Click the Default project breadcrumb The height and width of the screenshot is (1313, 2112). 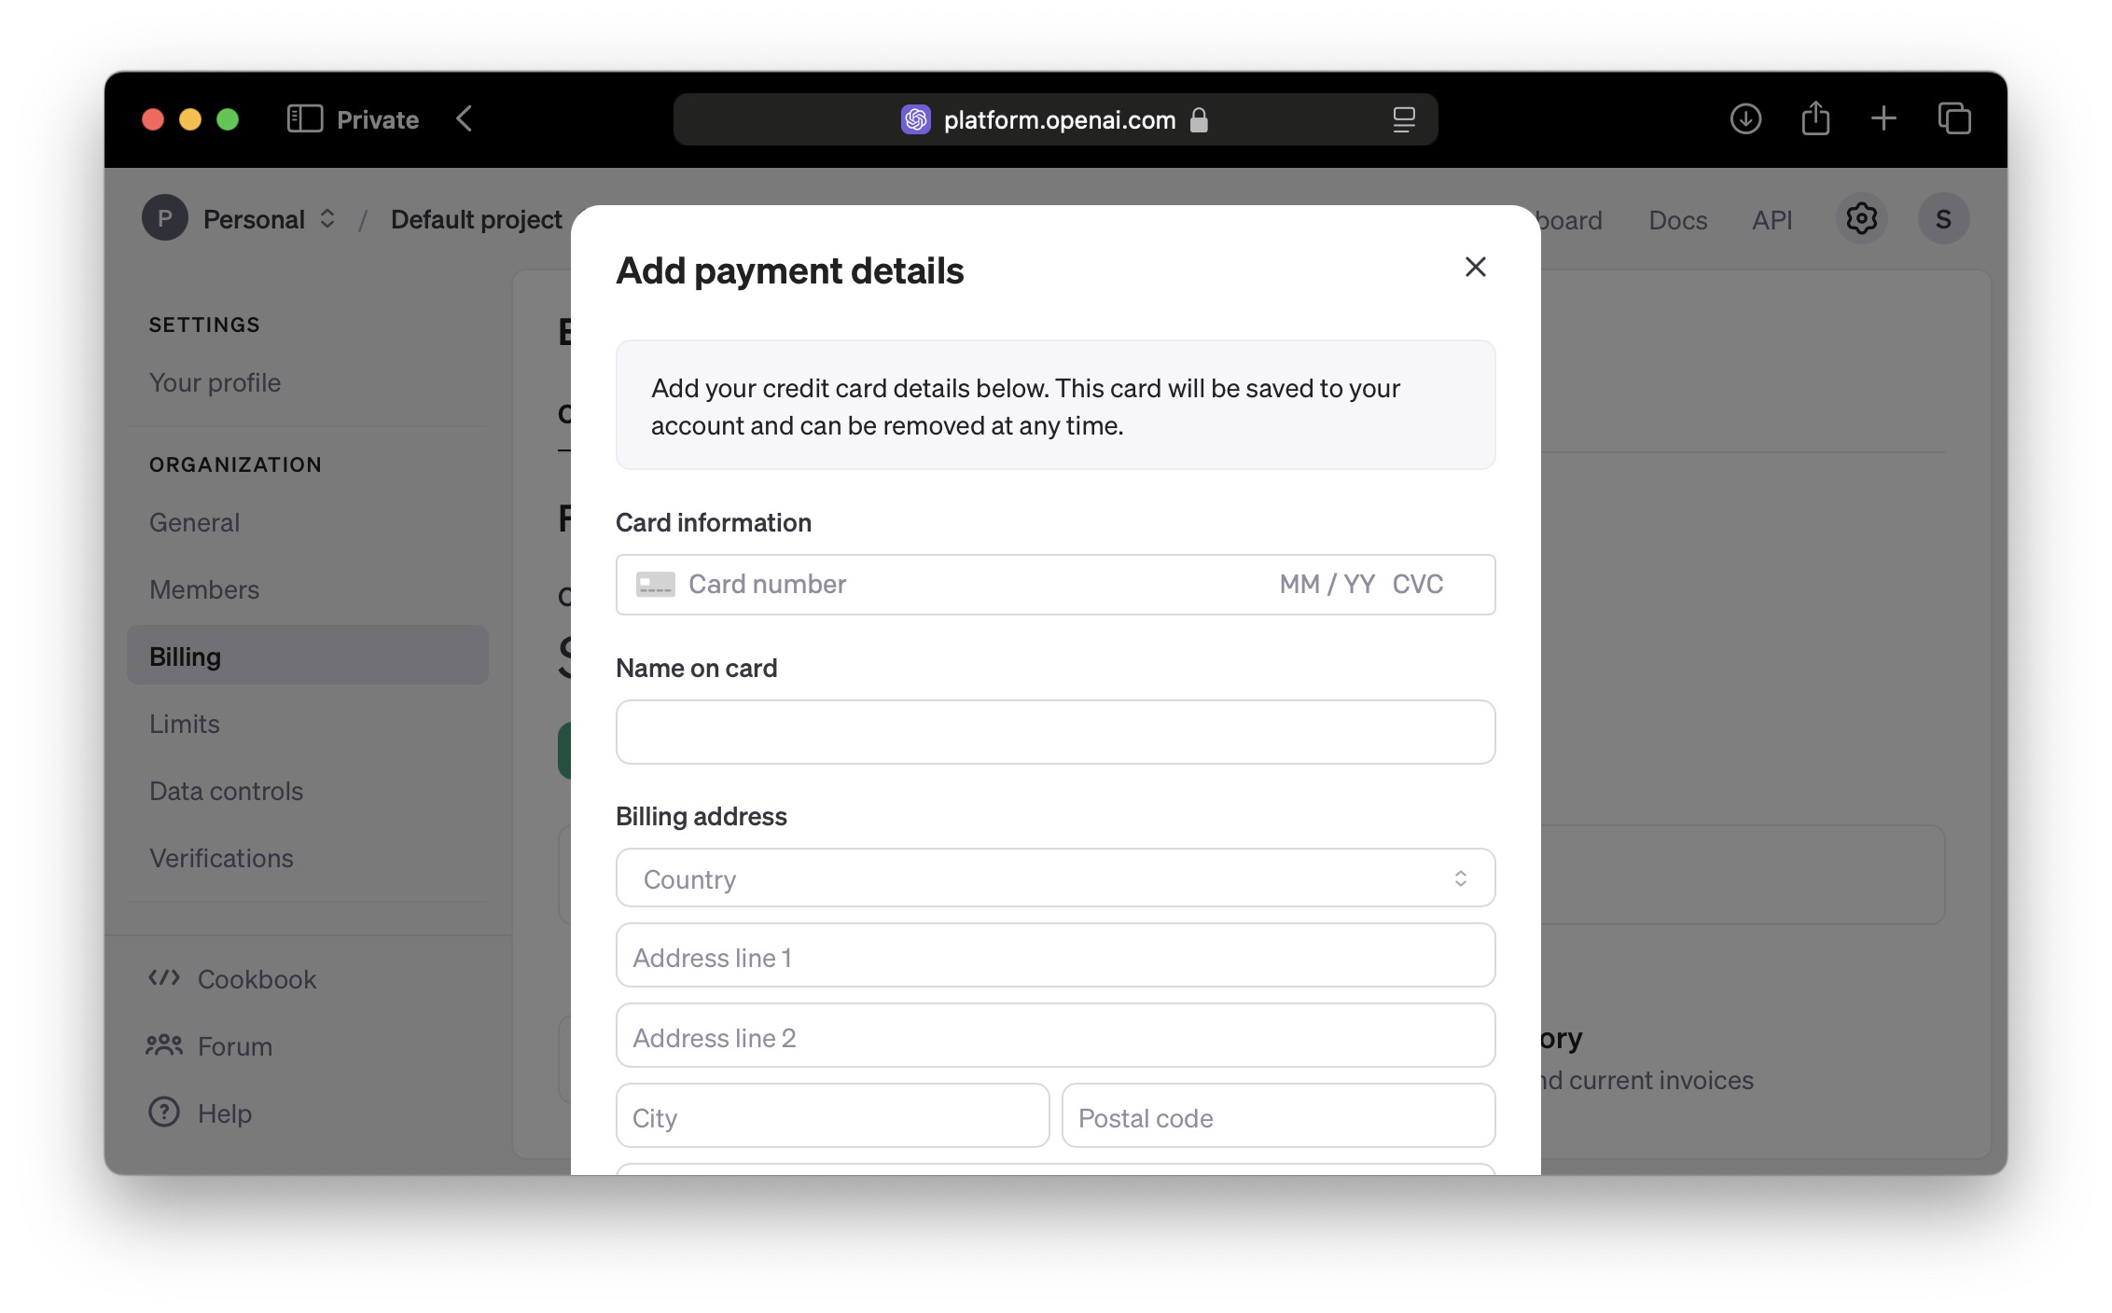pyautogui.click(x=476, y=219)
